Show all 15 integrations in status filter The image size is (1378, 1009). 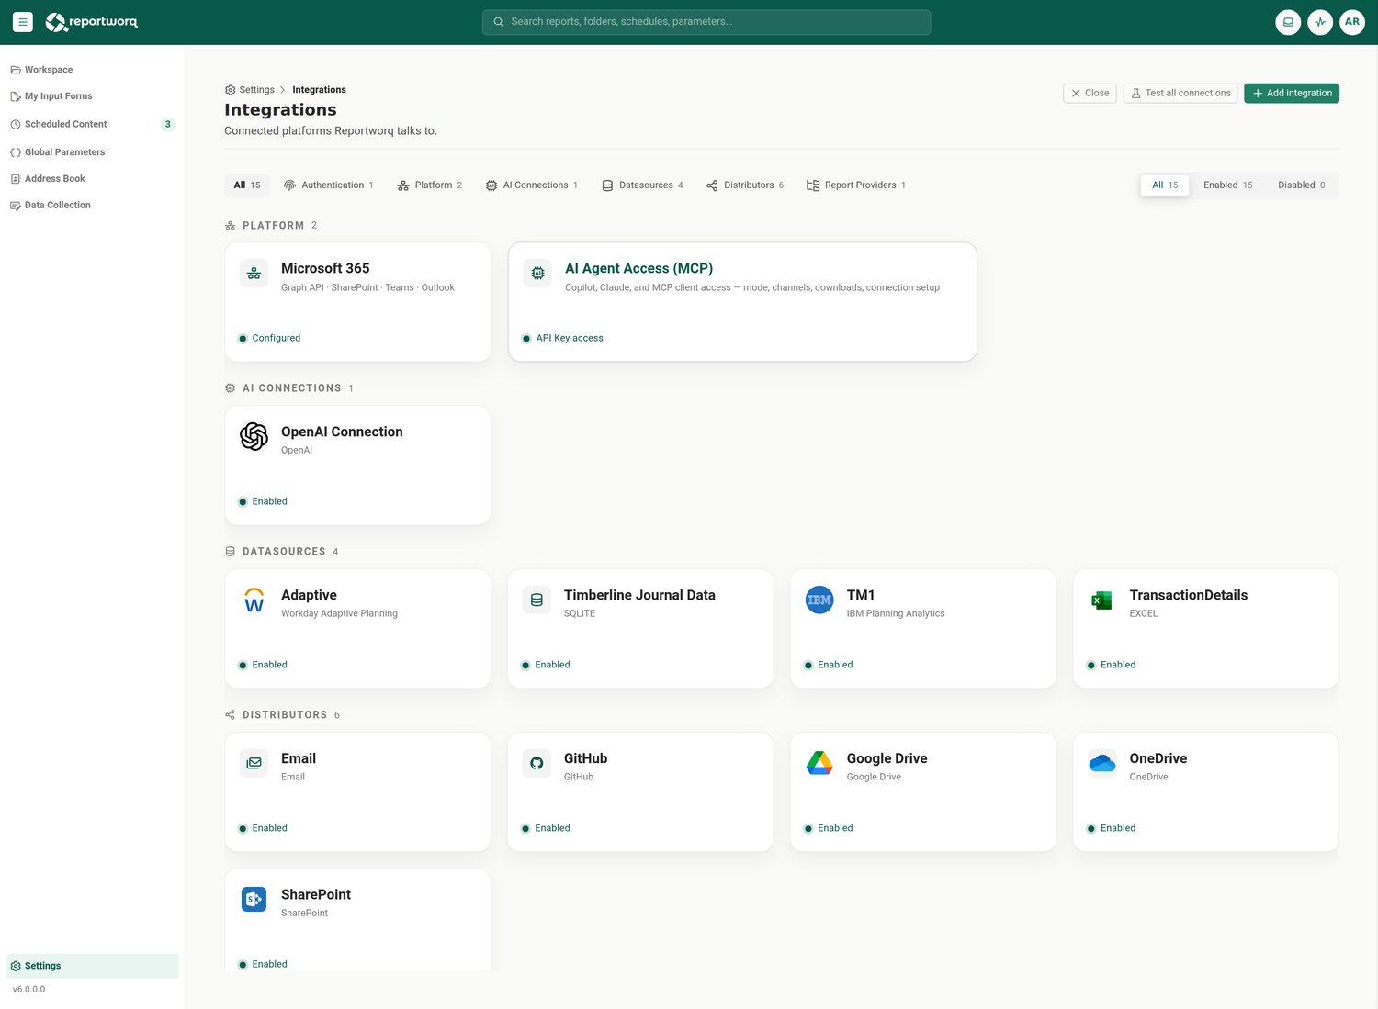coord(1165,185)
